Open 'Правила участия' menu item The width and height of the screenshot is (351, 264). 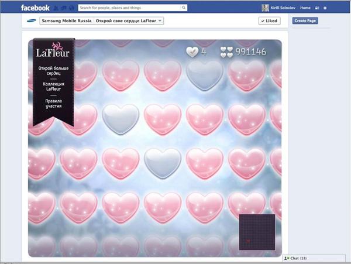(x=53, y=104)
